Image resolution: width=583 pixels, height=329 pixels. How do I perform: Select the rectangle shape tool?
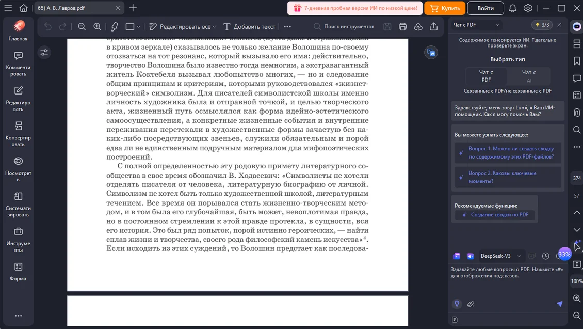pyautogui.click(x=130, y=26)
